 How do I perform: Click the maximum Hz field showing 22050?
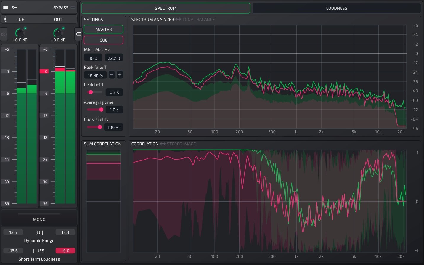click(114, 58)
